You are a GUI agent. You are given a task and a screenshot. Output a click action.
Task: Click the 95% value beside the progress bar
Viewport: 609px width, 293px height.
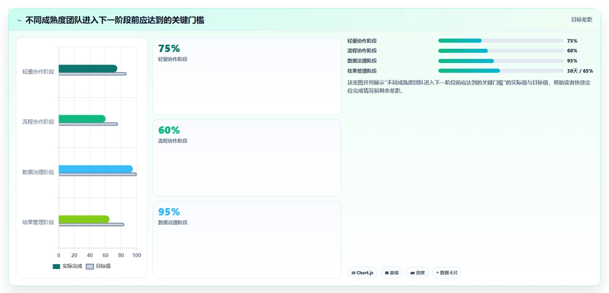[x=572, y=61]
